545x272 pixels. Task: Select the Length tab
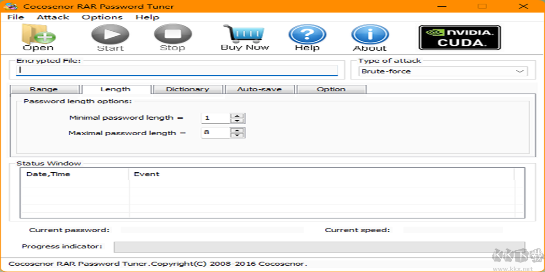pyautogui.click(x=115, y=89)
